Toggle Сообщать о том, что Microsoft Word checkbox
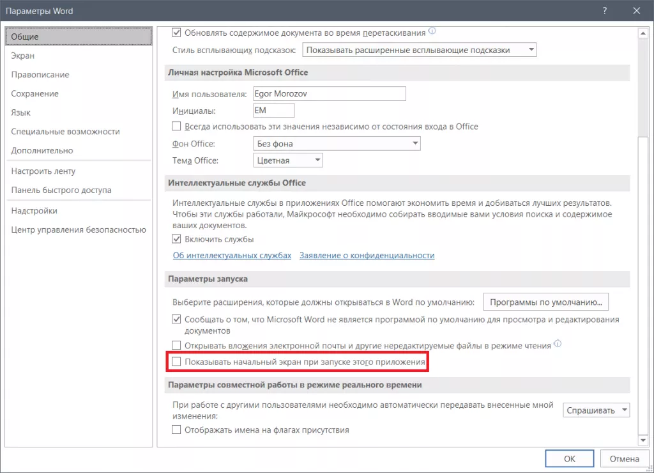Screen dimensions: 654x473 pos(176,320)
